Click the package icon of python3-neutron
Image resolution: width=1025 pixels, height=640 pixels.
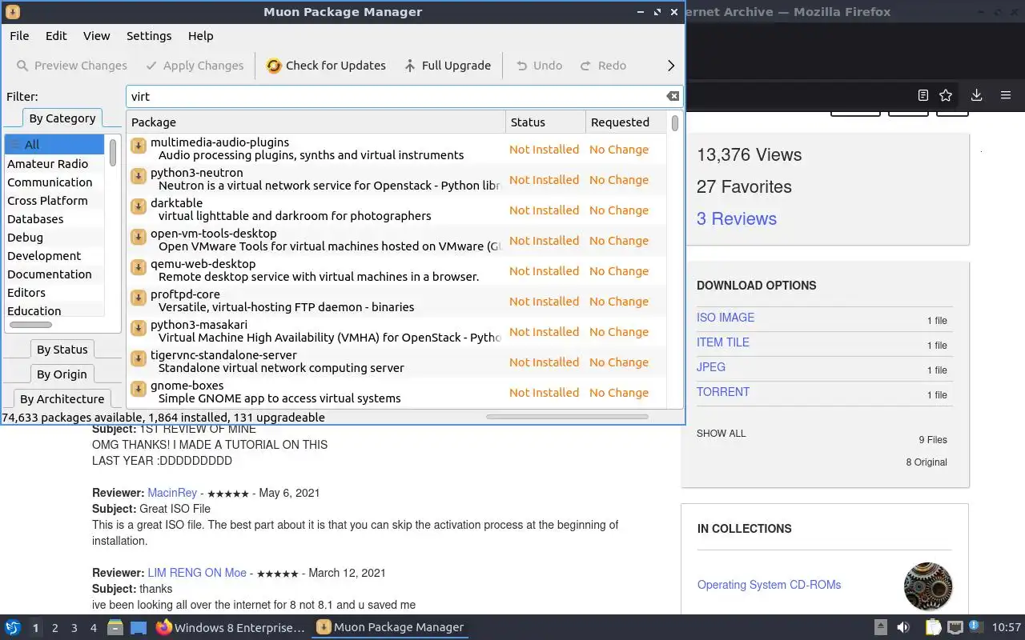coord(138,176)
